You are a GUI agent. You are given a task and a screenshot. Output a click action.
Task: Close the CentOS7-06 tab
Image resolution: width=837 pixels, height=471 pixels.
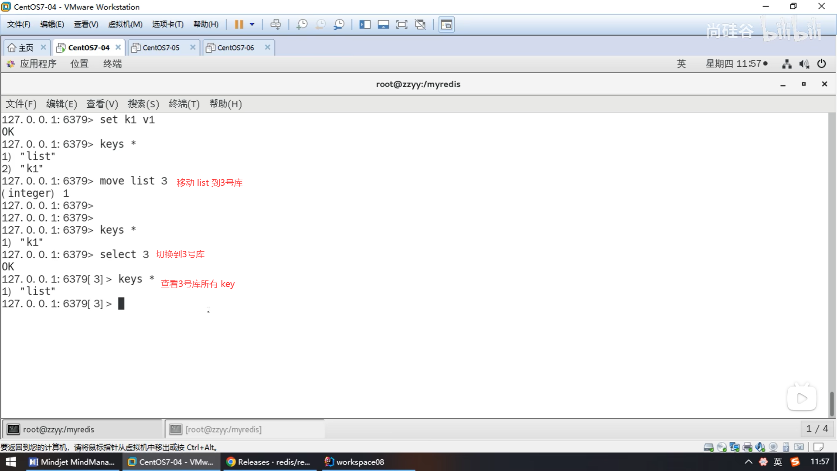268,47
